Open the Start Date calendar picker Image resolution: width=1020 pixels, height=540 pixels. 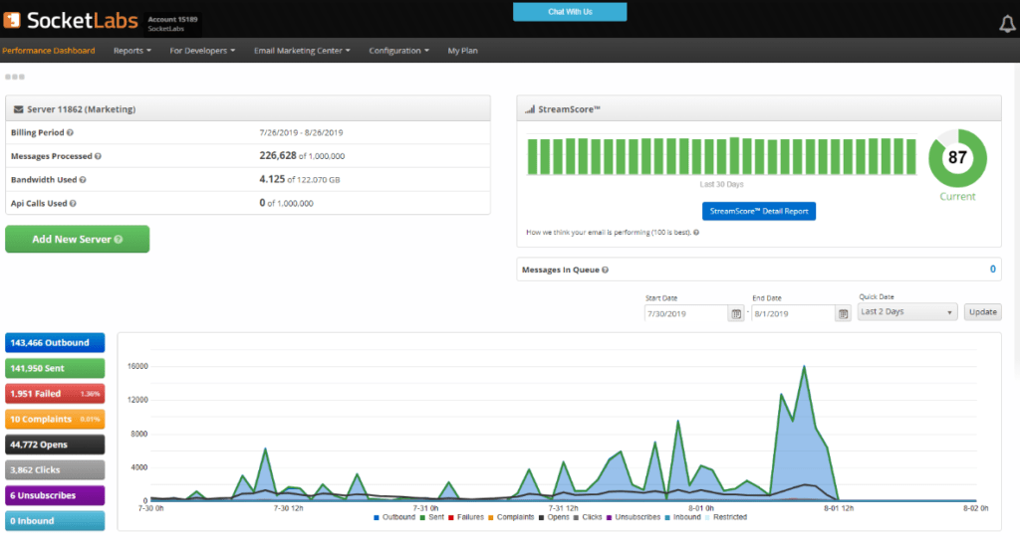click(736, 314)
